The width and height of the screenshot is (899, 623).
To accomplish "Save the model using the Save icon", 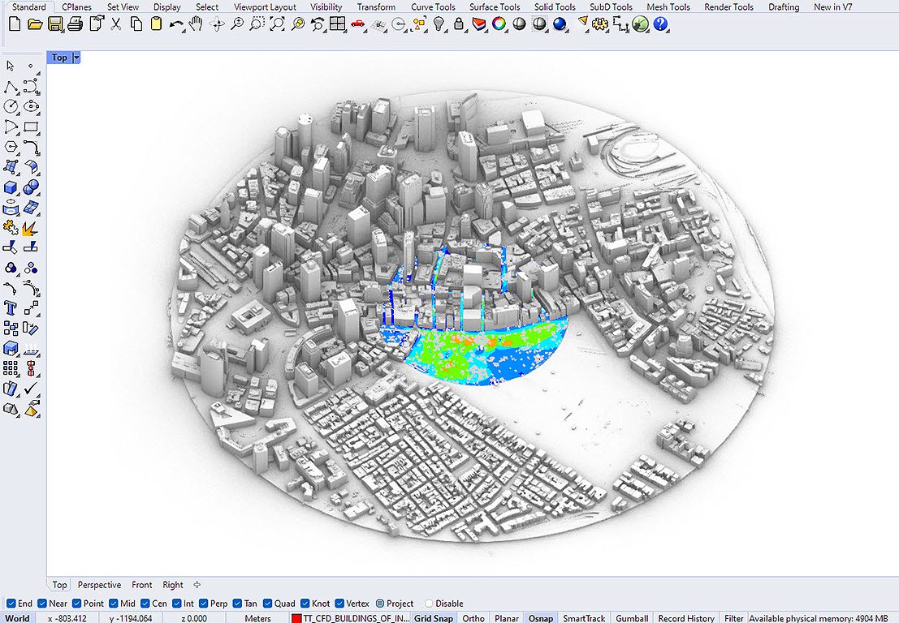I will 54,24.
